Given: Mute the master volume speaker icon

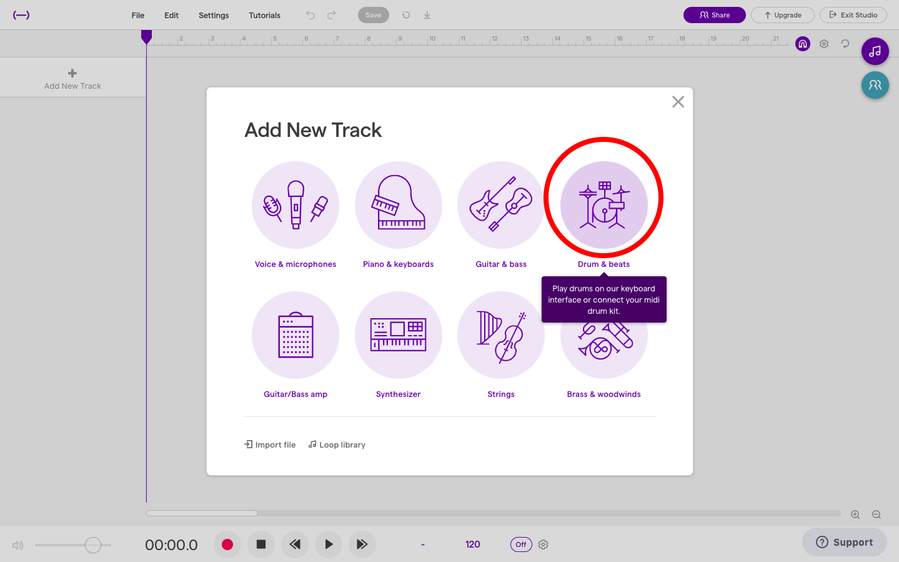Looking at the screenshot, I should 17,544.
